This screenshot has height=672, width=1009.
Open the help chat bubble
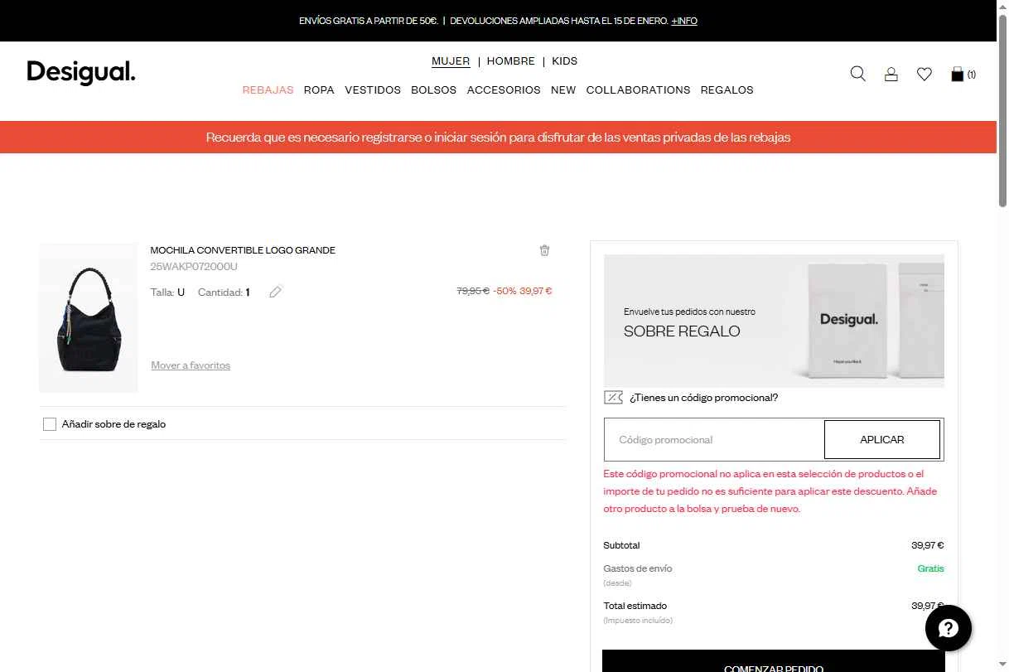point(949,628)
